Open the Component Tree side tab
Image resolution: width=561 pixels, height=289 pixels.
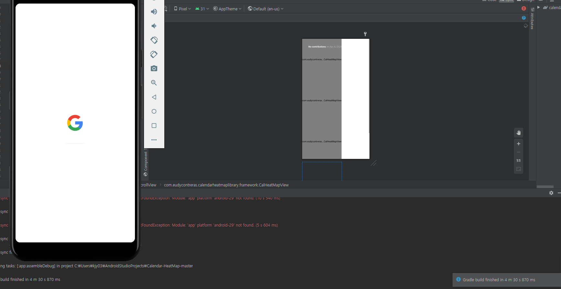[x=146, y=162]
